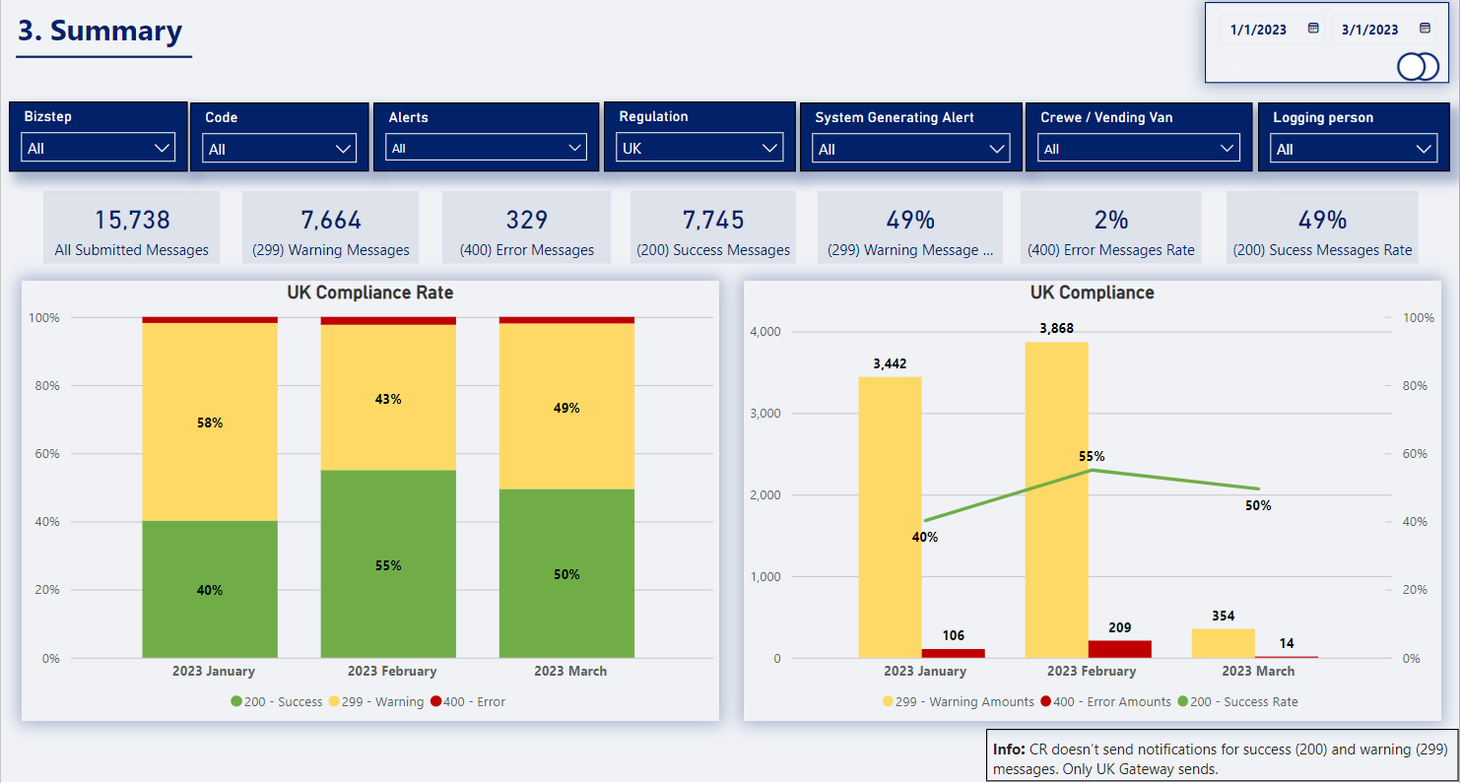The height and width of the screenshot is (783, 1461).
Task: Click the green 55% segment for February
Action: [x=388, y=564]
